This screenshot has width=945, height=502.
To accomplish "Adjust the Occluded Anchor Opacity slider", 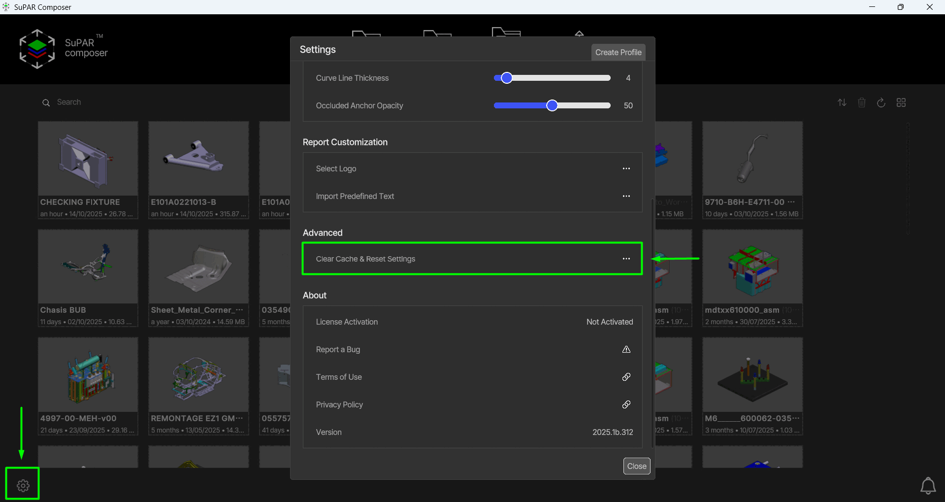I will coord(552,105).
